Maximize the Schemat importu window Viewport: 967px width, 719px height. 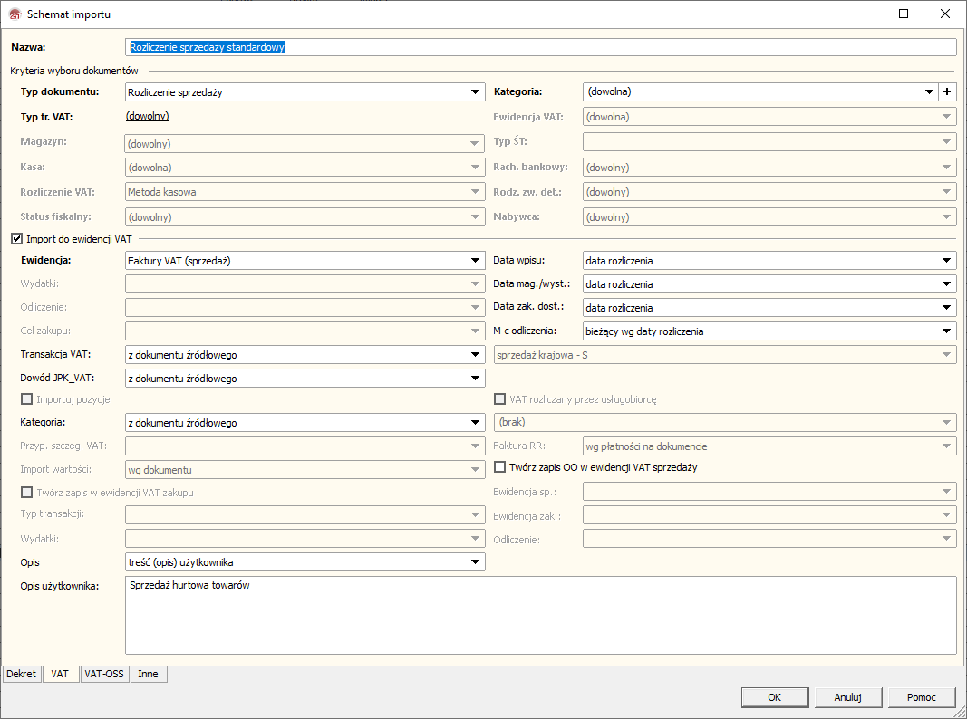pos(903,14)
